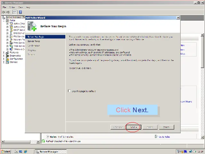Screen dimensions: 205x154
Task: Collapse the Roles summary section chevron
Action: tap(48, 137)
